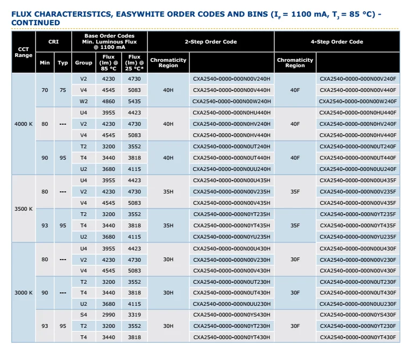Click order code CXA2540-0000-000N0UU240H
Screen dimensions: 410x352
click(232, 169)
